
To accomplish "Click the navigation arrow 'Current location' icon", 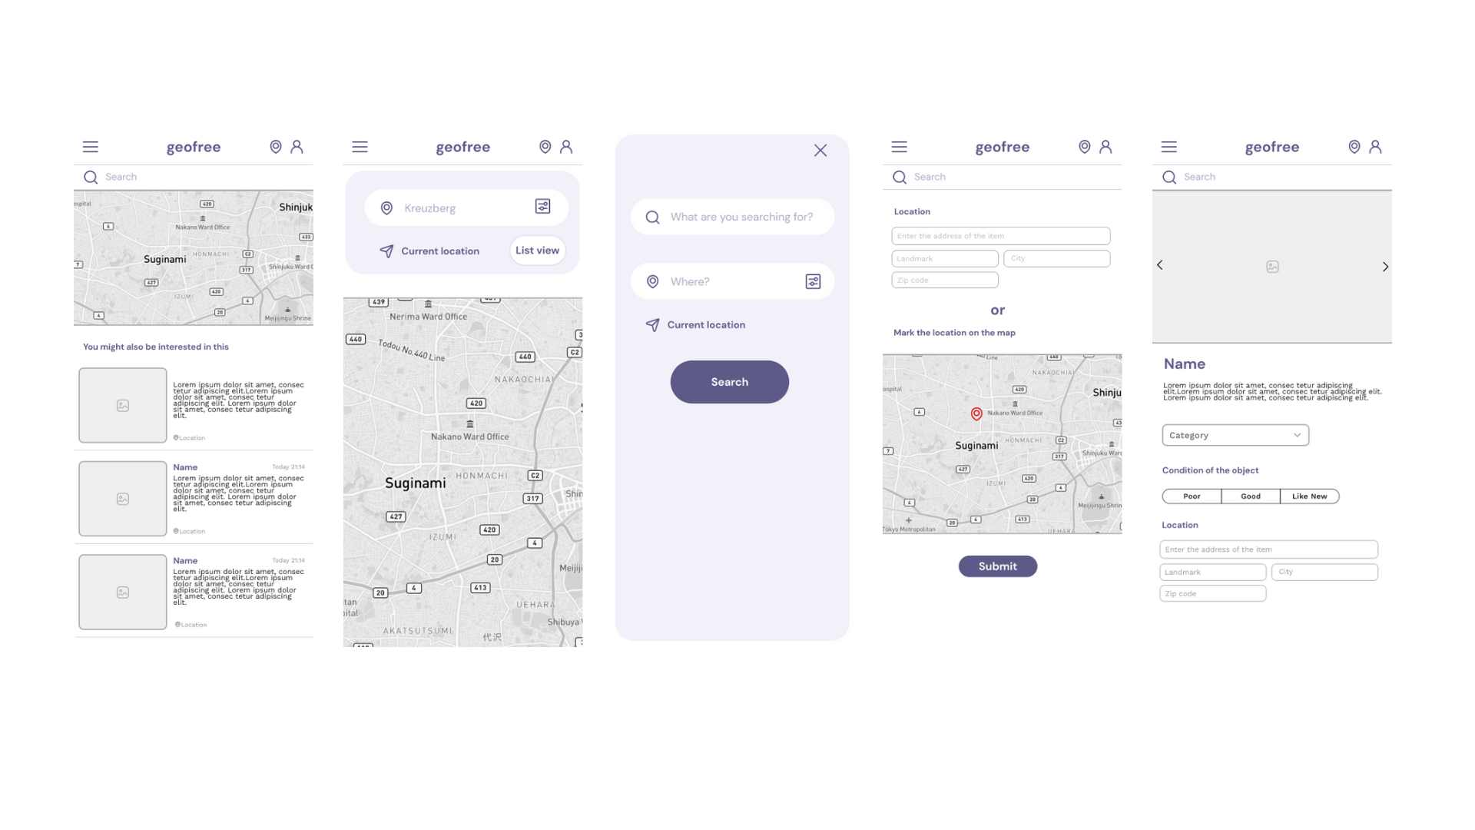I will (652, 324).
